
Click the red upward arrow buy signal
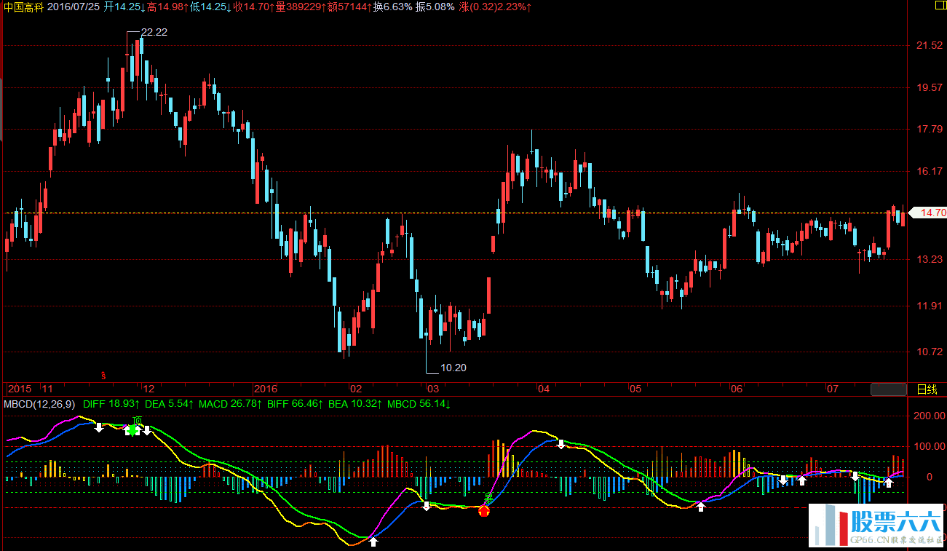484,511
